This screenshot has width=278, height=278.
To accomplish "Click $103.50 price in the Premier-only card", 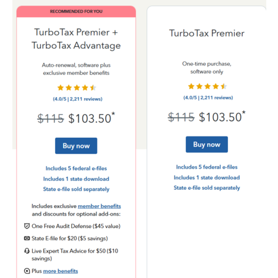I will (x=222, y=117).
